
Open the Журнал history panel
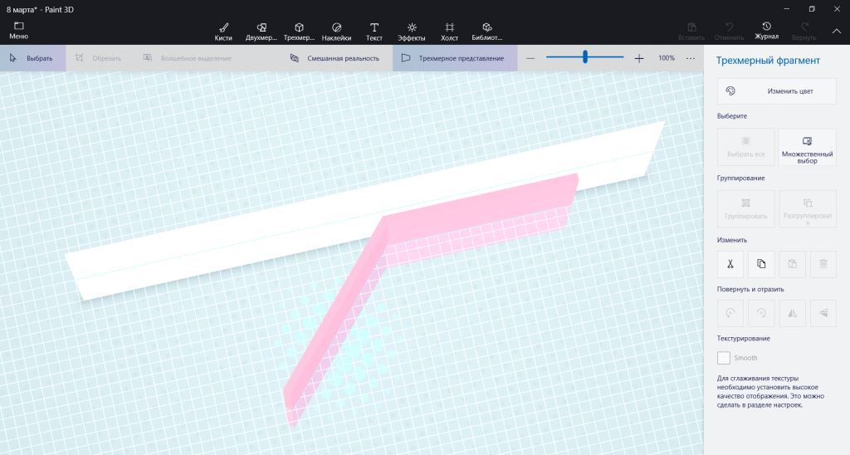point(766,31)
